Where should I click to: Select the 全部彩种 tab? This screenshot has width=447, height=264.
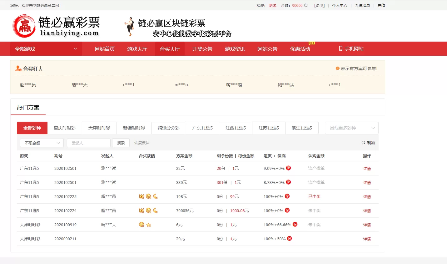(32, 128)
